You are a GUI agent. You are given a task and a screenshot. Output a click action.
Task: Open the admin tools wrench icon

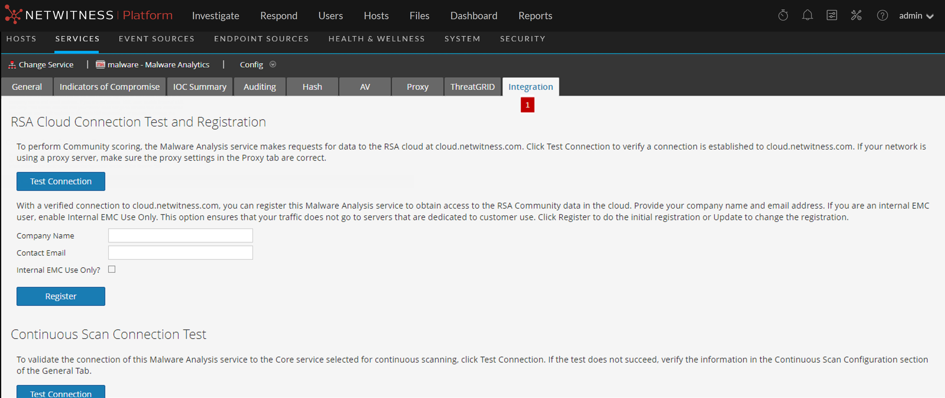click(856, 15)
